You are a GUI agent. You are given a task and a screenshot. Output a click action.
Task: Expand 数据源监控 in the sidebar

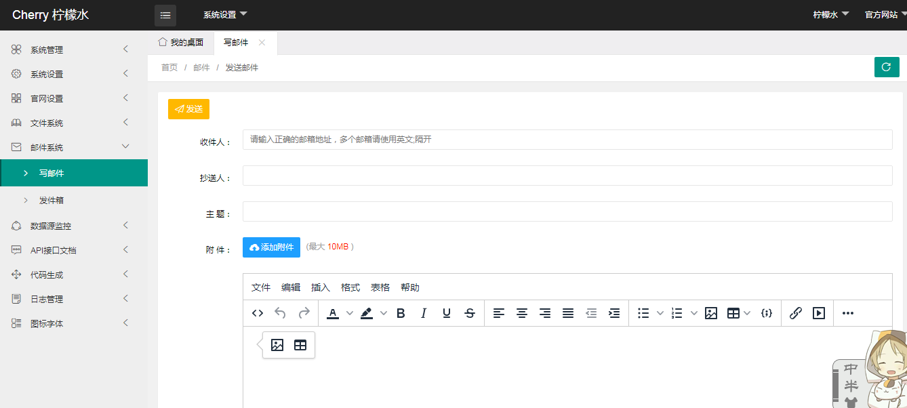tap(74, 226)
